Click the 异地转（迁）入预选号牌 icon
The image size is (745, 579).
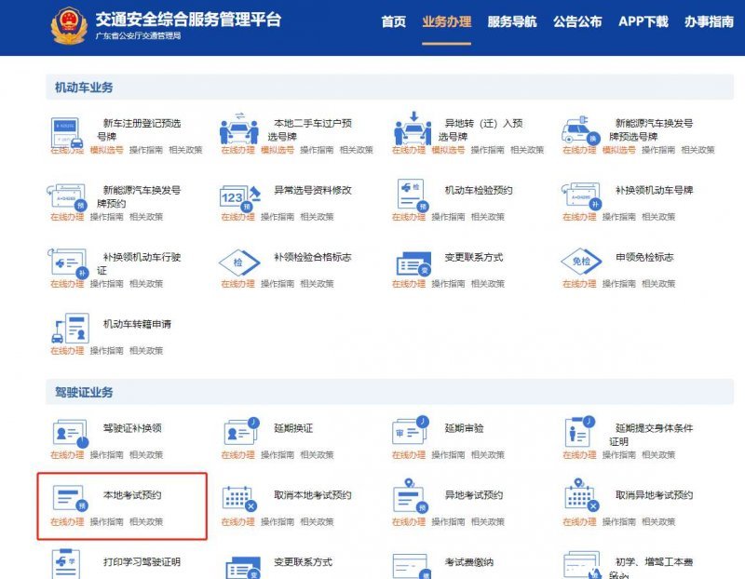[x=412, y=129]
